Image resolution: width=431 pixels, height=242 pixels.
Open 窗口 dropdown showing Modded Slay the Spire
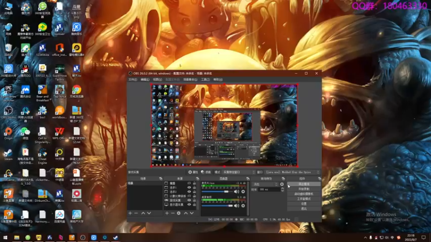pos(293,172)
